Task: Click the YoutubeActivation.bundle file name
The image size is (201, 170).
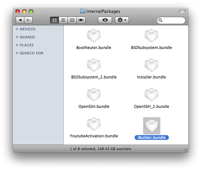Action: pos(94,136)
